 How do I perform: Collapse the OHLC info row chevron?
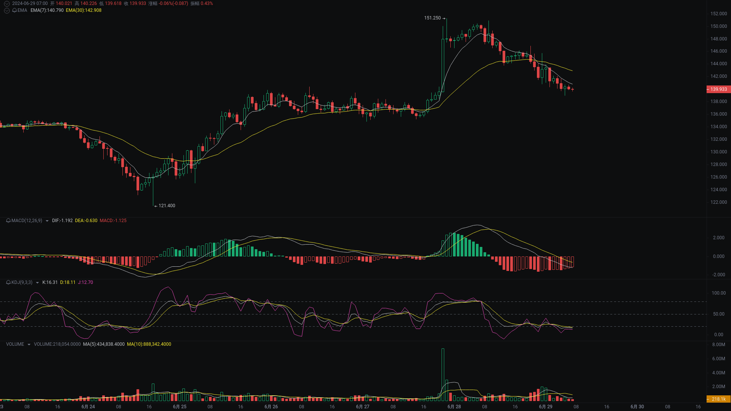click(x=7, y=3)
